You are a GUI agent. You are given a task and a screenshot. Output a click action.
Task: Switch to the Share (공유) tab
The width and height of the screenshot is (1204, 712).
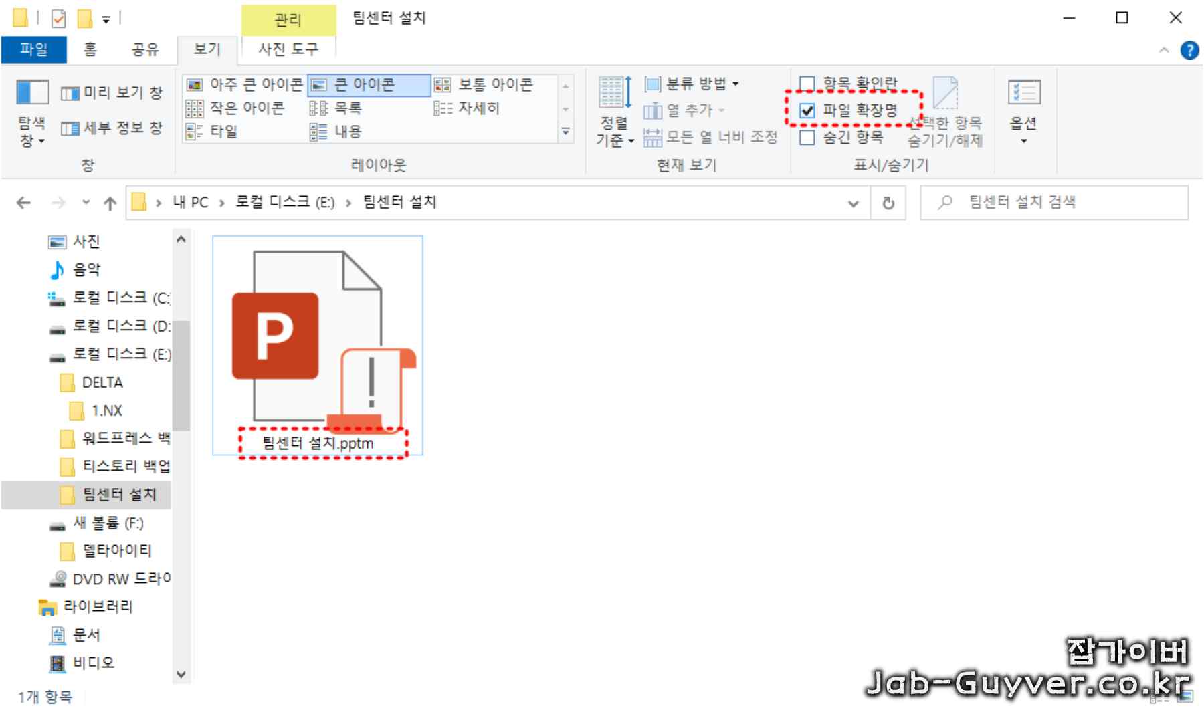click(145, 49)
